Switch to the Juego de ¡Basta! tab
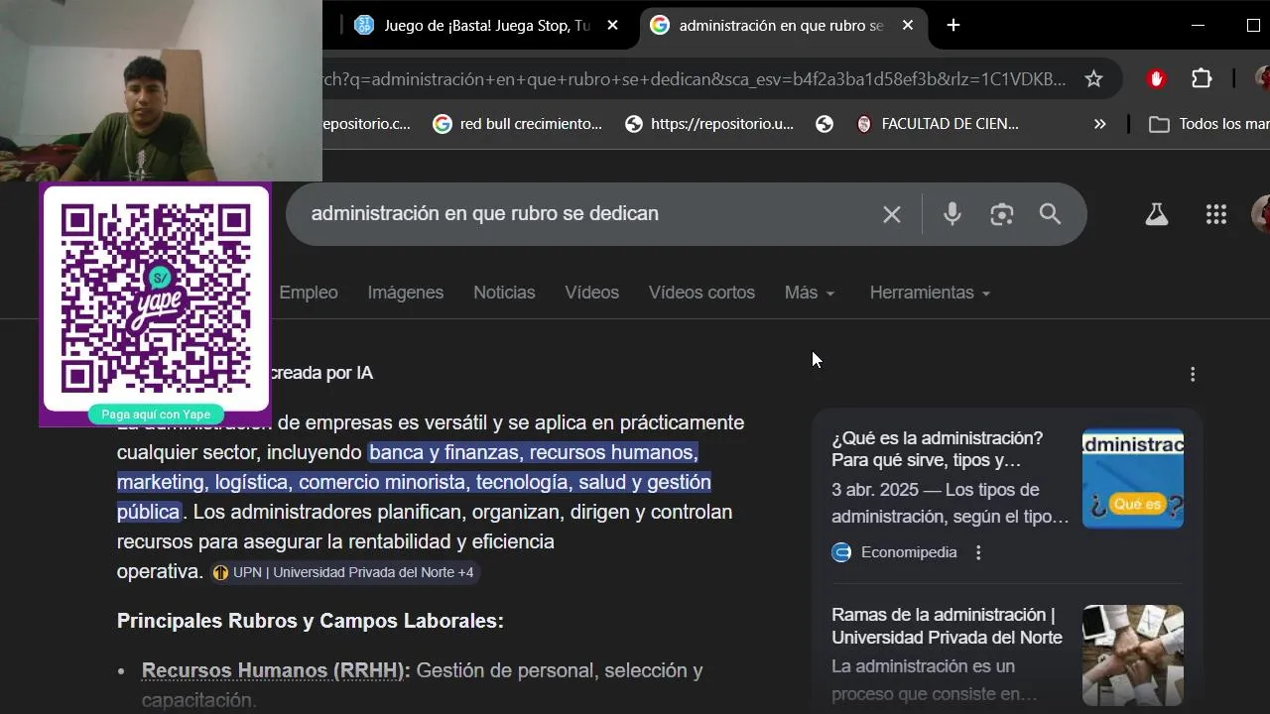The height and width of the screenshot is (714, 1270). pos(486,26)
